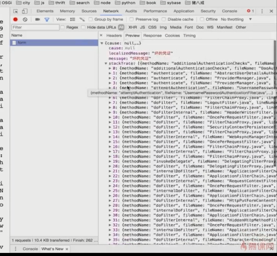277x256 pixels.
Task: Filter requests by XHR type
Action: [x=133, y=27]
